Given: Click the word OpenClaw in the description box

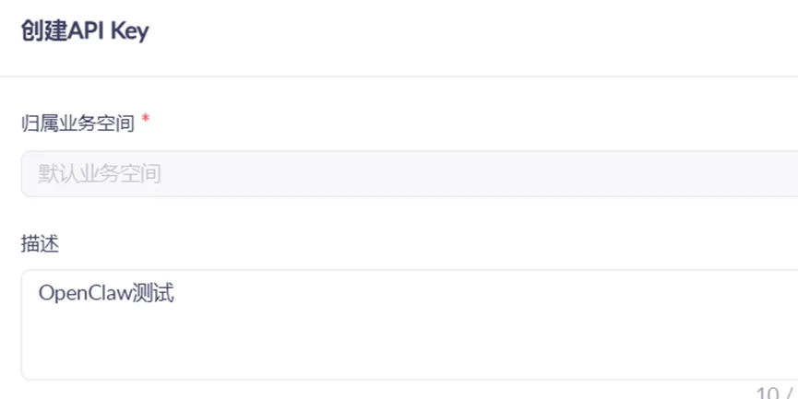Looking at the screenshot, I should coord(88,294).
